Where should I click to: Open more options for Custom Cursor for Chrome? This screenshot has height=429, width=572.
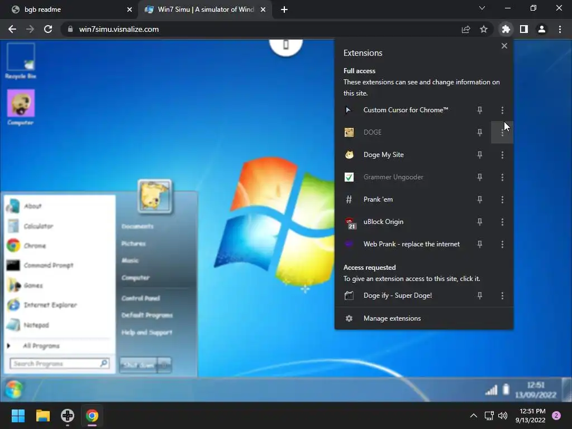502,110
